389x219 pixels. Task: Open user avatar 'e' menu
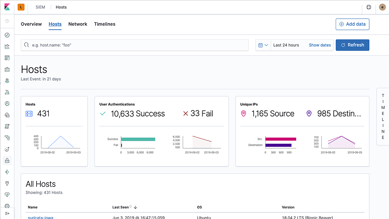point(382,7)
